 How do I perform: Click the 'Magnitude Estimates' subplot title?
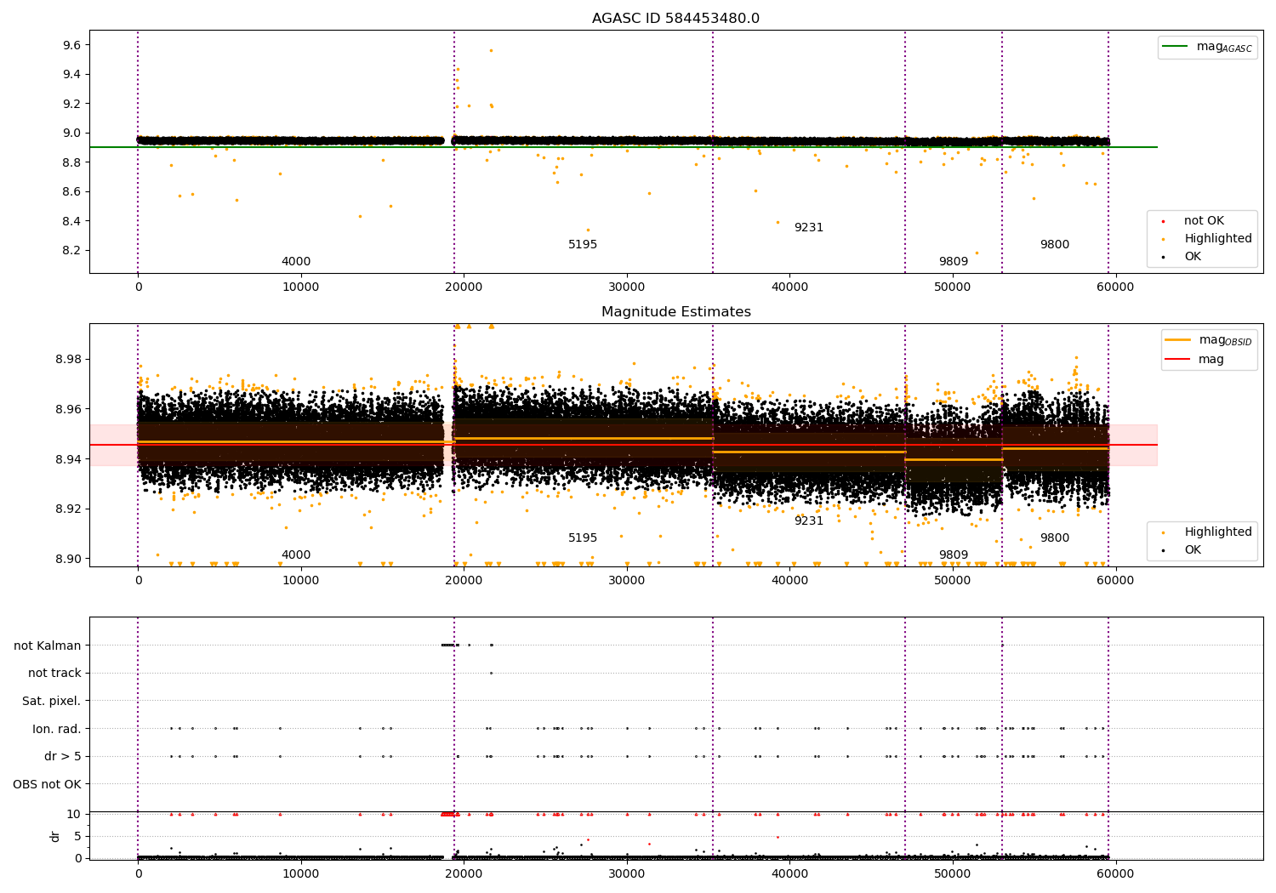pos(675,312)
